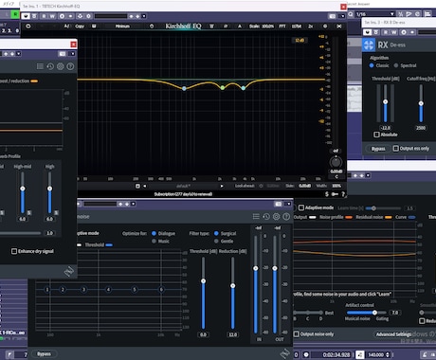Select Music optimize option in De-noise
The width and height of the screenshot is (436, 360).
pyautogui.click(x=154, y=241)
